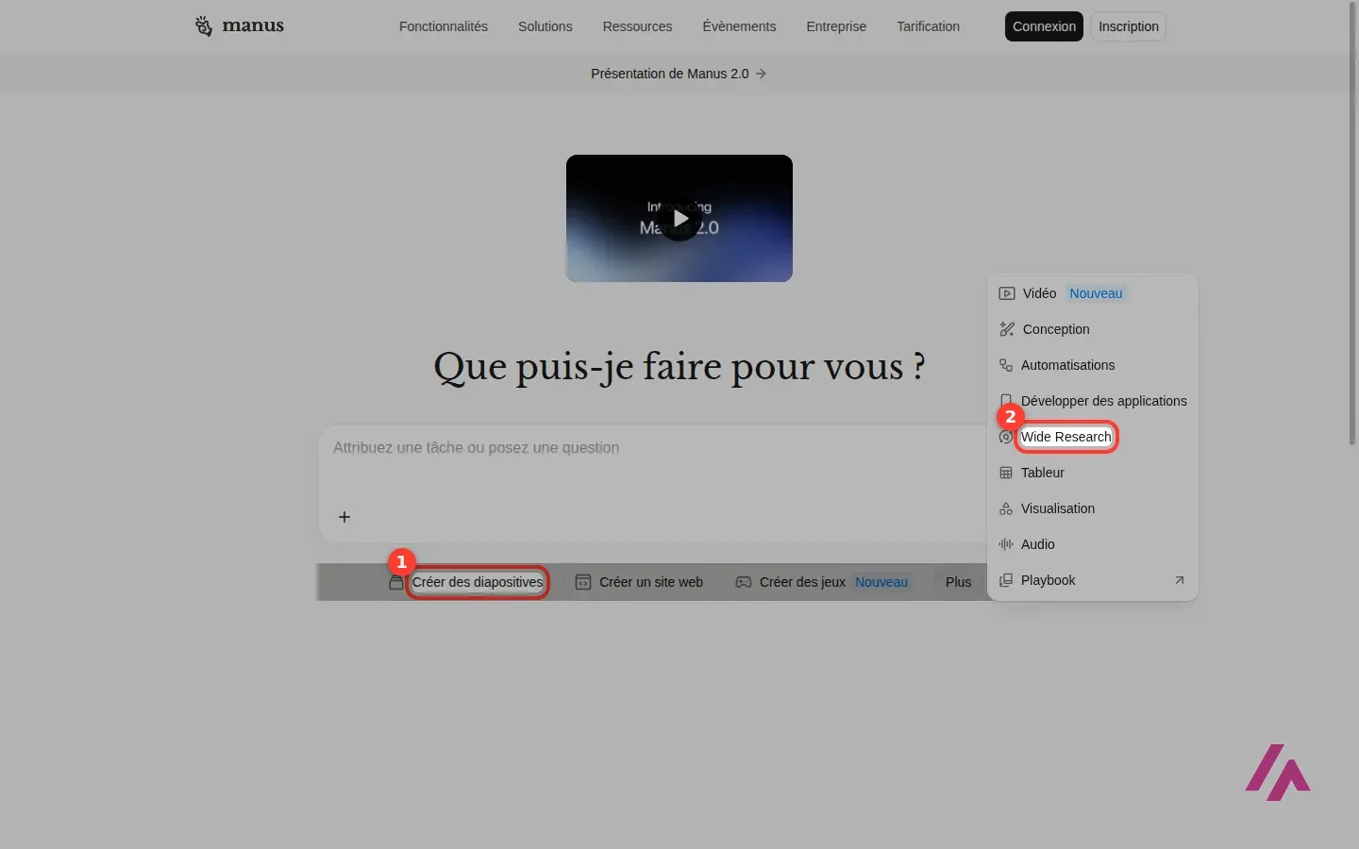The image size is (1359, 849).
Task: Click the Connexion button
Action: click(1044, 26)
